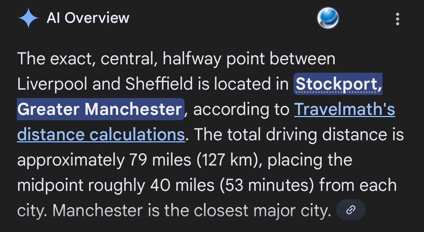Open the "Travelmath's" link text
Screen dimensions: 424x232
(x=345, y=110)
